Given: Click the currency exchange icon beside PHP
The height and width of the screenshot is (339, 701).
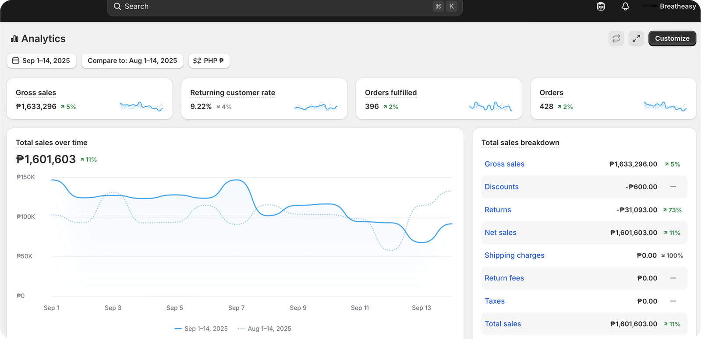Looking at the screenshot, I should (197, 61).
